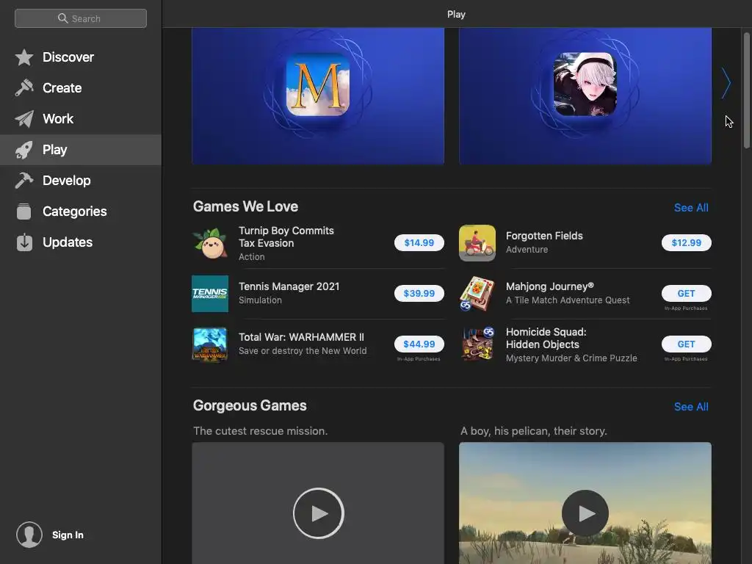Image resolution: width=752 pixels, height=564 pixels.
Task: Select the Play sidebar item
Action: click(81, 150)
